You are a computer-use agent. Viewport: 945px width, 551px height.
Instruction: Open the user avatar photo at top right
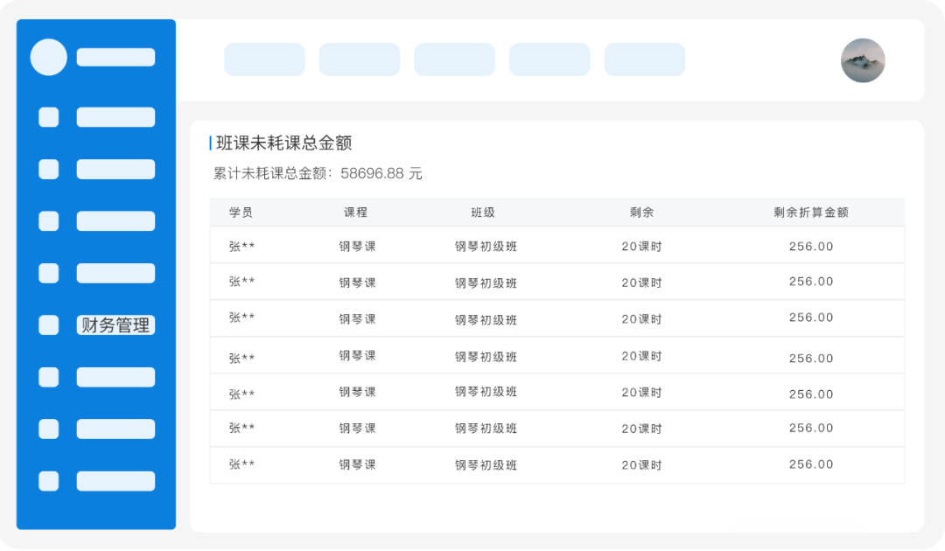863,60
